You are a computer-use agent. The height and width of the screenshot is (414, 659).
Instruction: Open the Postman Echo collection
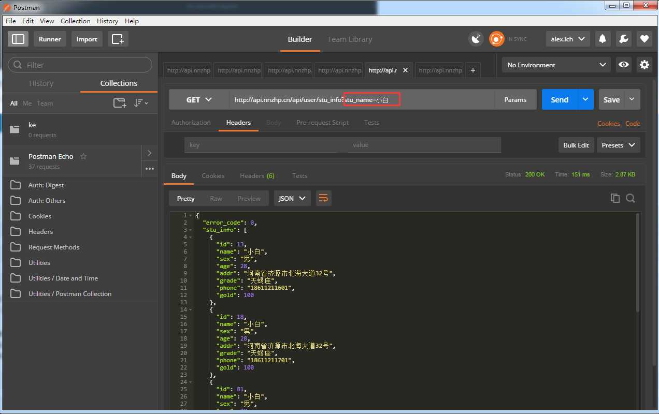pos(72,161)
